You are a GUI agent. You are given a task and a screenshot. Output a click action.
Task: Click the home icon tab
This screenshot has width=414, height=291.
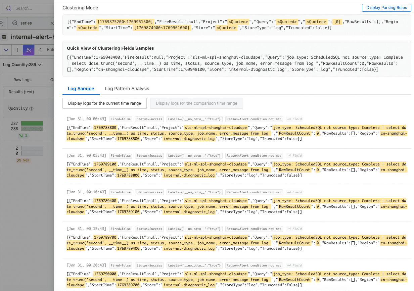(x=2, y=23)
